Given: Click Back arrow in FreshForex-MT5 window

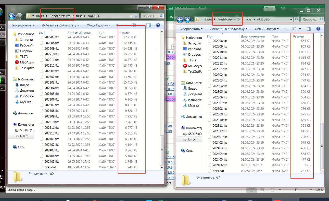Looking at the screenshot, I should pos(180,19).
